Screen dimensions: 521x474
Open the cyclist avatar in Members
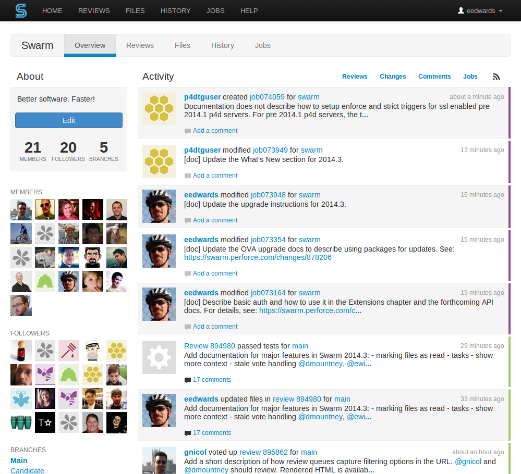(x=21, y=234)
